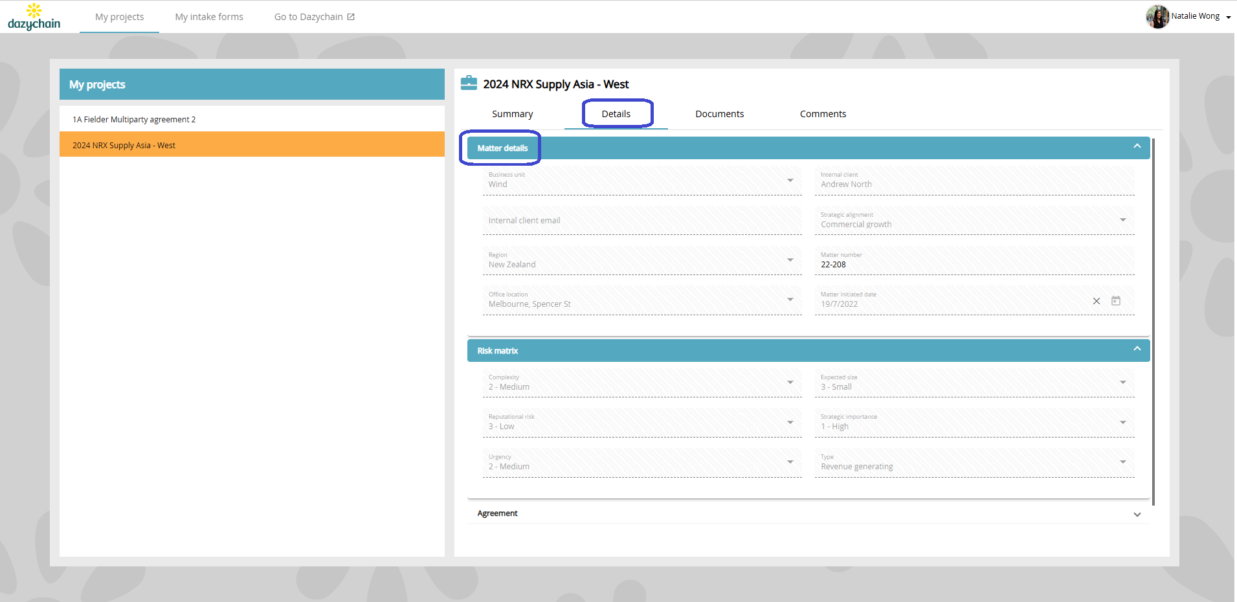Open the My intake forms tab
The width and height of the screenshot is (1237, 602).
click(x=209, y=17)
